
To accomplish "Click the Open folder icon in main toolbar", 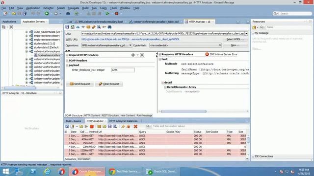I will (x=14, y=14).
